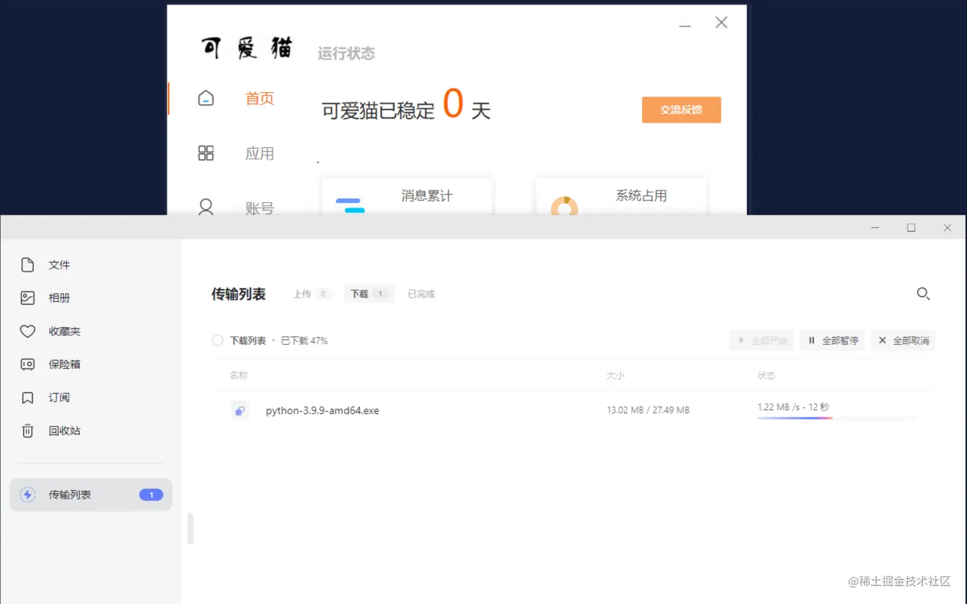Click the sidebar vertical scrollbar handle
Viewport: 967px width, 604px height.
[x=191, y=528]
